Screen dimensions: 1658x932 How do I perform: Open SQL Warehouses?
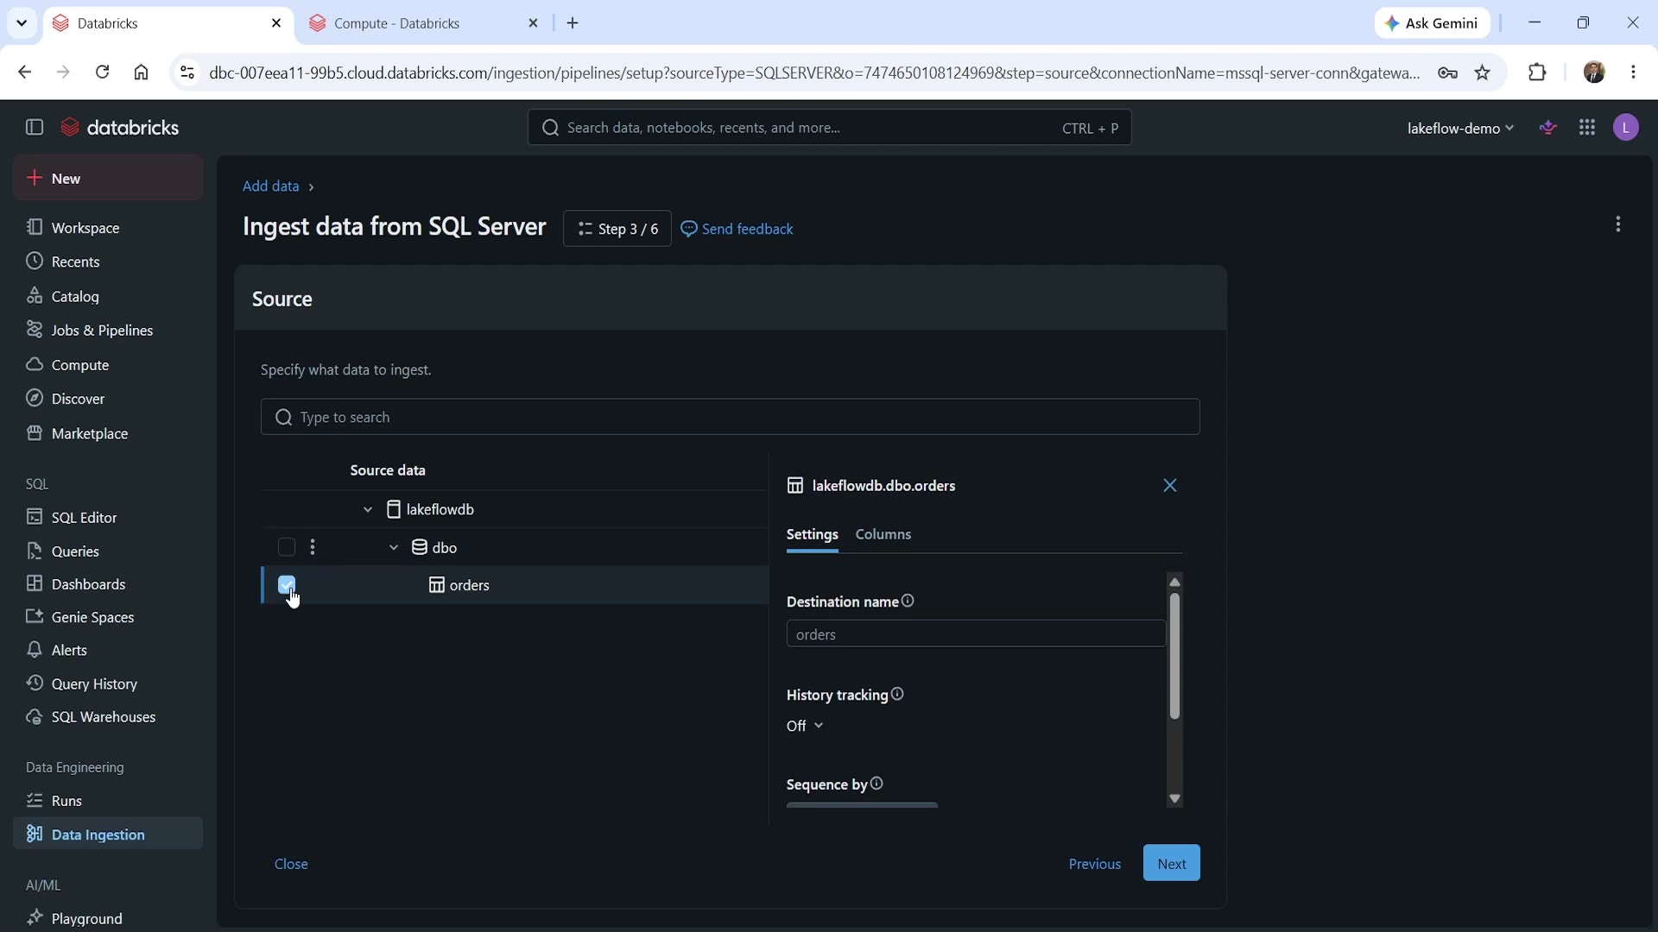point(108,717)
